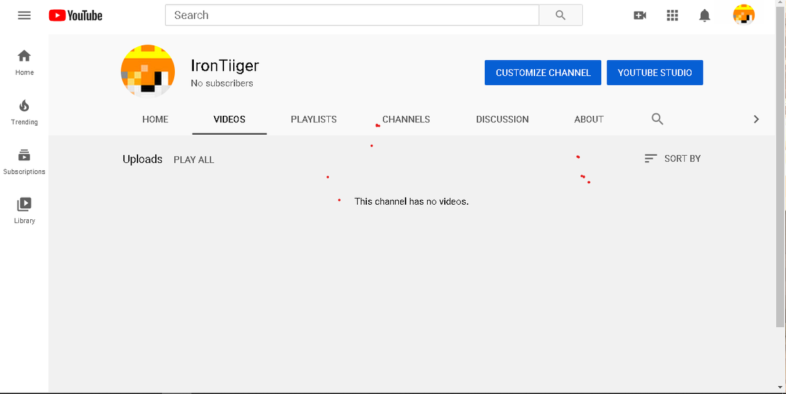Switch to the Home channel tab
This screenshot has height=394, width=786.
[155, 119]
